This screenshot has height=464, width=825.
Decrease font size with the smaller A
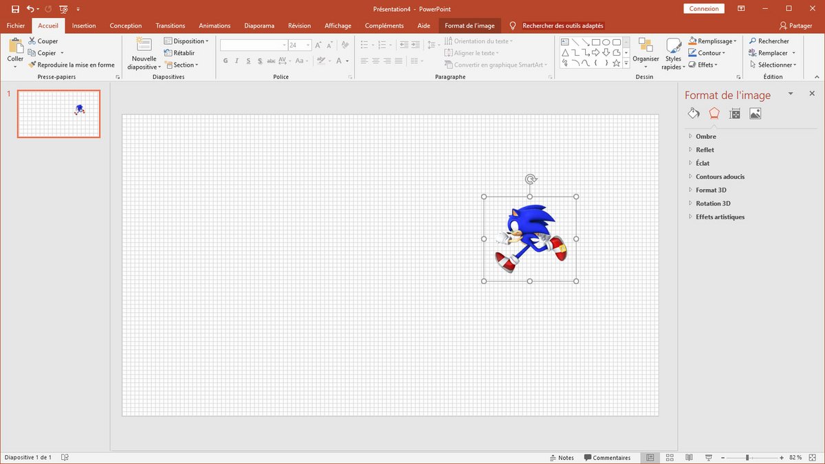point(329,45)
